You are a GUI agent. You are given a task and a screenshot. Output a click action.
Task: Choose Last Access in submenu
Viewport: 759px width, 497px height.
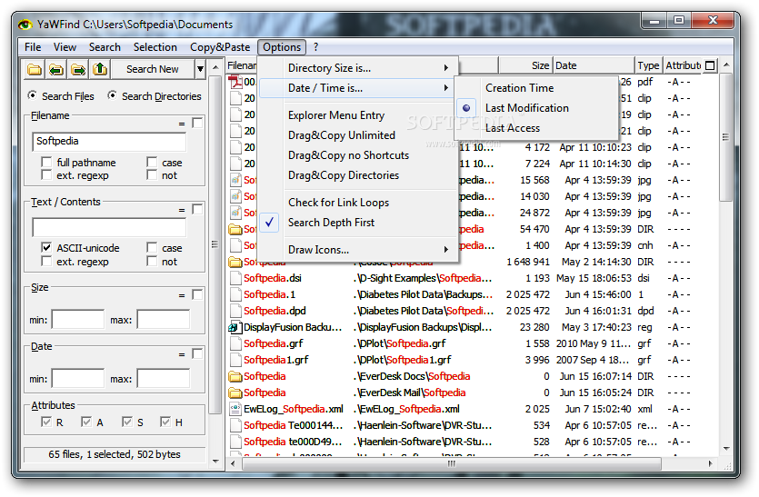click(x=536, y=128)
